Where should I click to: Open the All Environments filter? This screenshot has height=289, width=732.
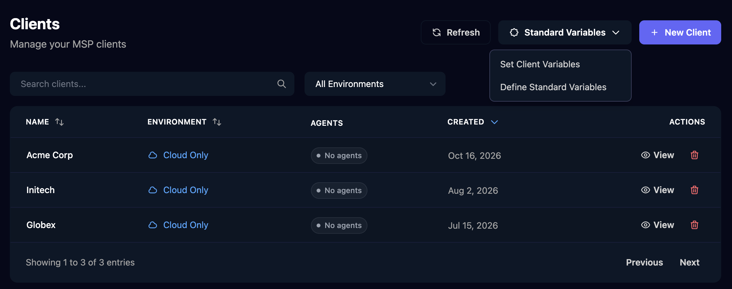[x=375, y=84]
